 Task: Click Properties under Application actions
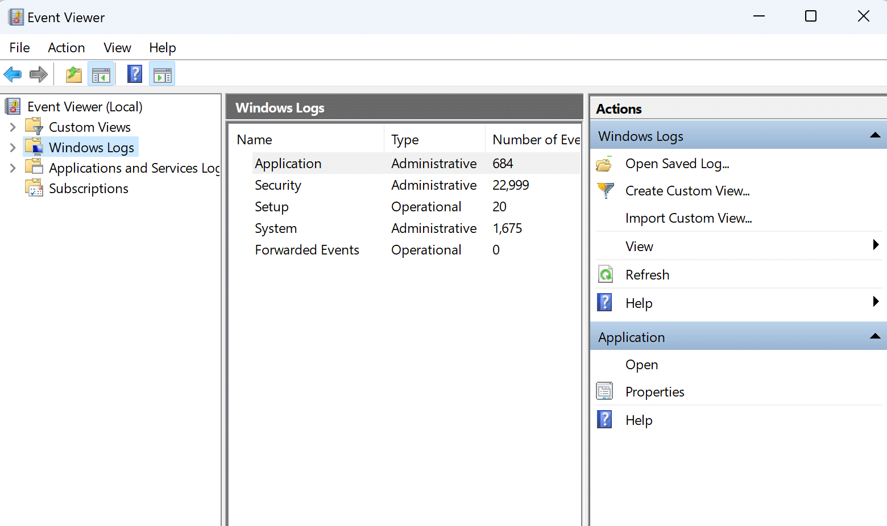(654, 392)
